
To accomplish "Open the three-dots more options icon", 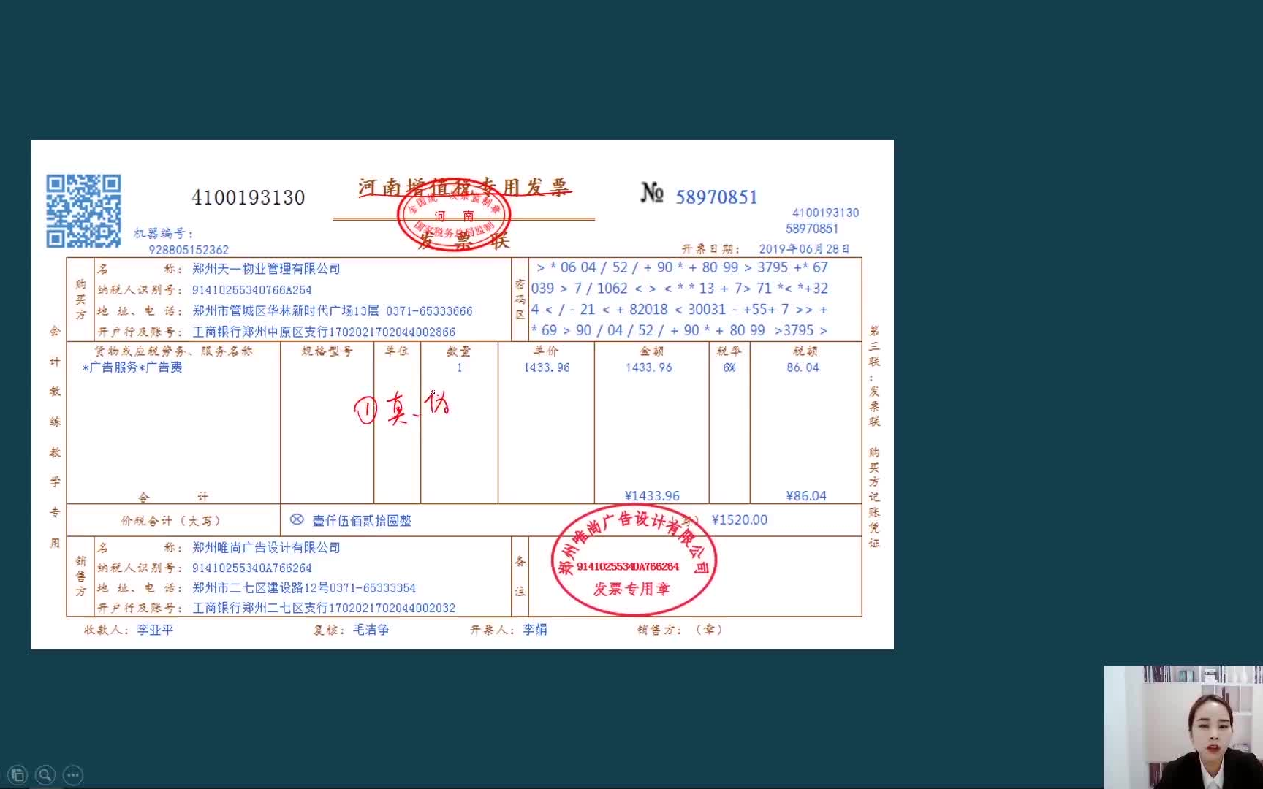I will tap(73, 774).
